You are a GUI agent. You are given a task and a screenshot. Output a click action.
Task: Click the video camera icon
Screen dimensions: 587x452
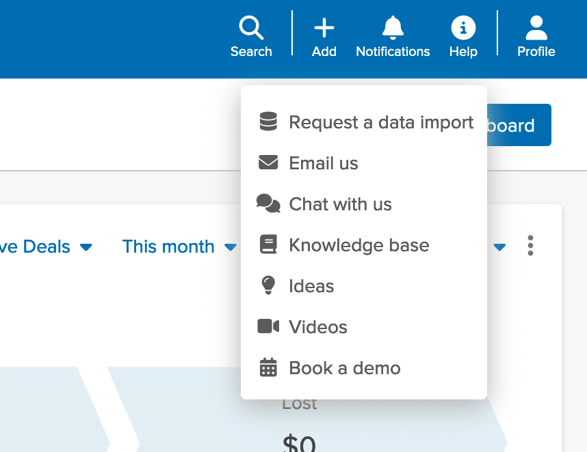268,326
